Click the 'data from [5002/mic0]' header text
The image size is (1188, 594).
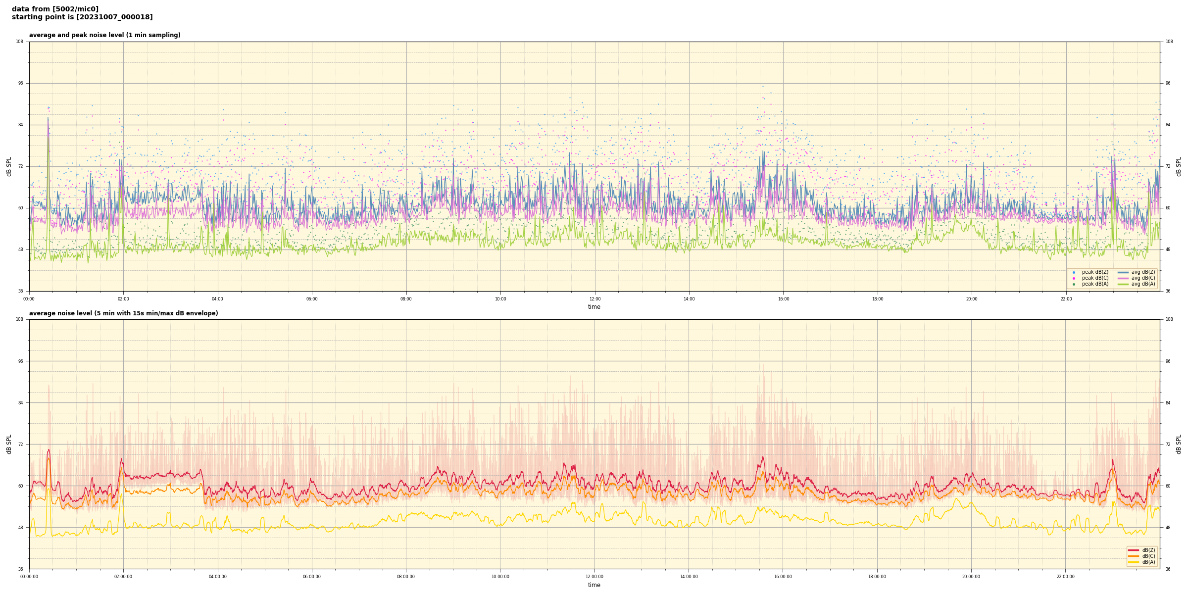click(x=55, y=9)
